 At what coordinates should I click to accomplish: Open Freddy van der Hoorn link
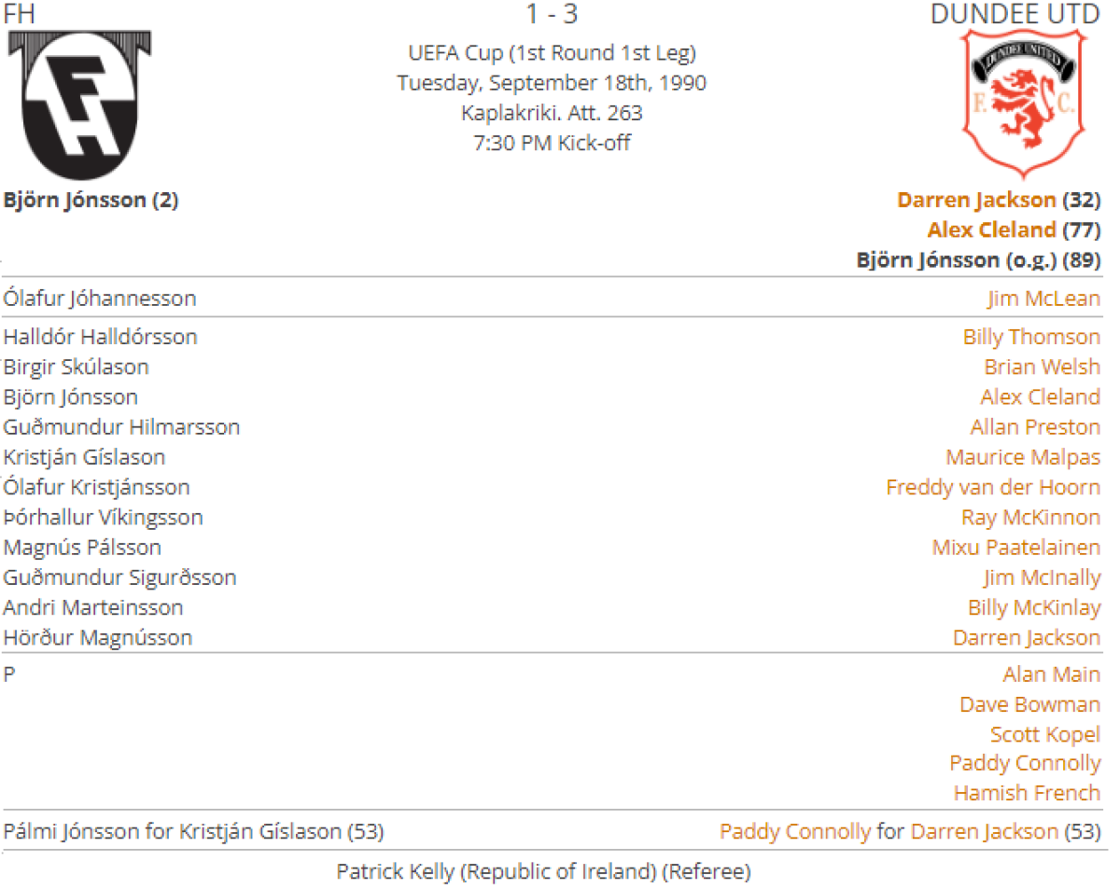coord(993,487)
